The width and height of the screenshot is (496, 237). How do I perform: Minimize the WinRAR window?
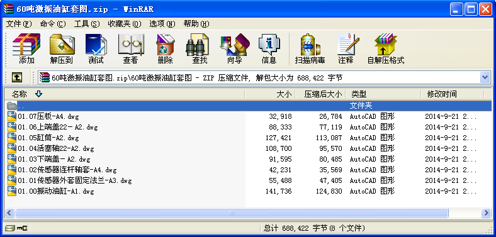pyautogui.click(x=456, y=9)
